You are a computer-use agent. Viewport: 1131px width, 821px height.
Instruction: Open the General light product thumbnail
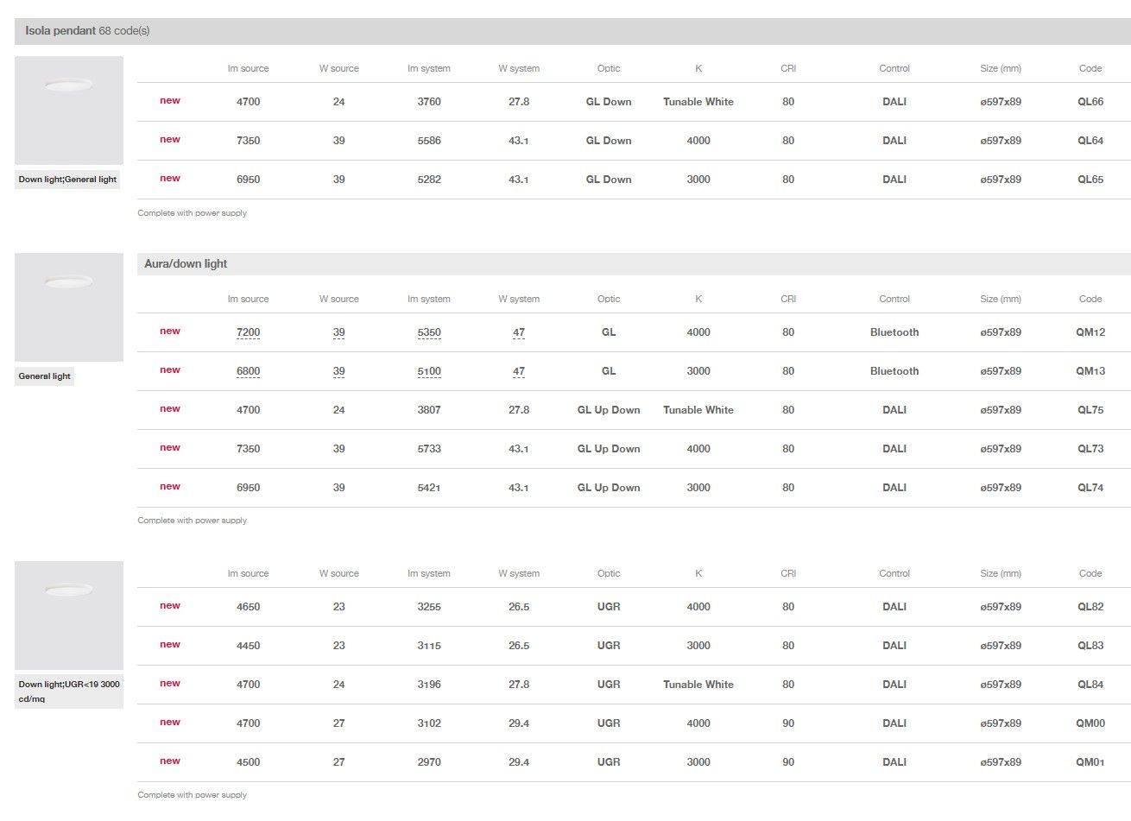69,307
